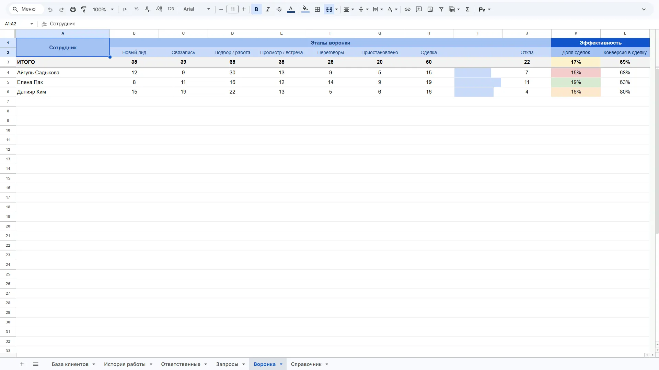Add a new sheet
Image resolution: width=659 pixels, height=370 pixels.
coord(22,364)
